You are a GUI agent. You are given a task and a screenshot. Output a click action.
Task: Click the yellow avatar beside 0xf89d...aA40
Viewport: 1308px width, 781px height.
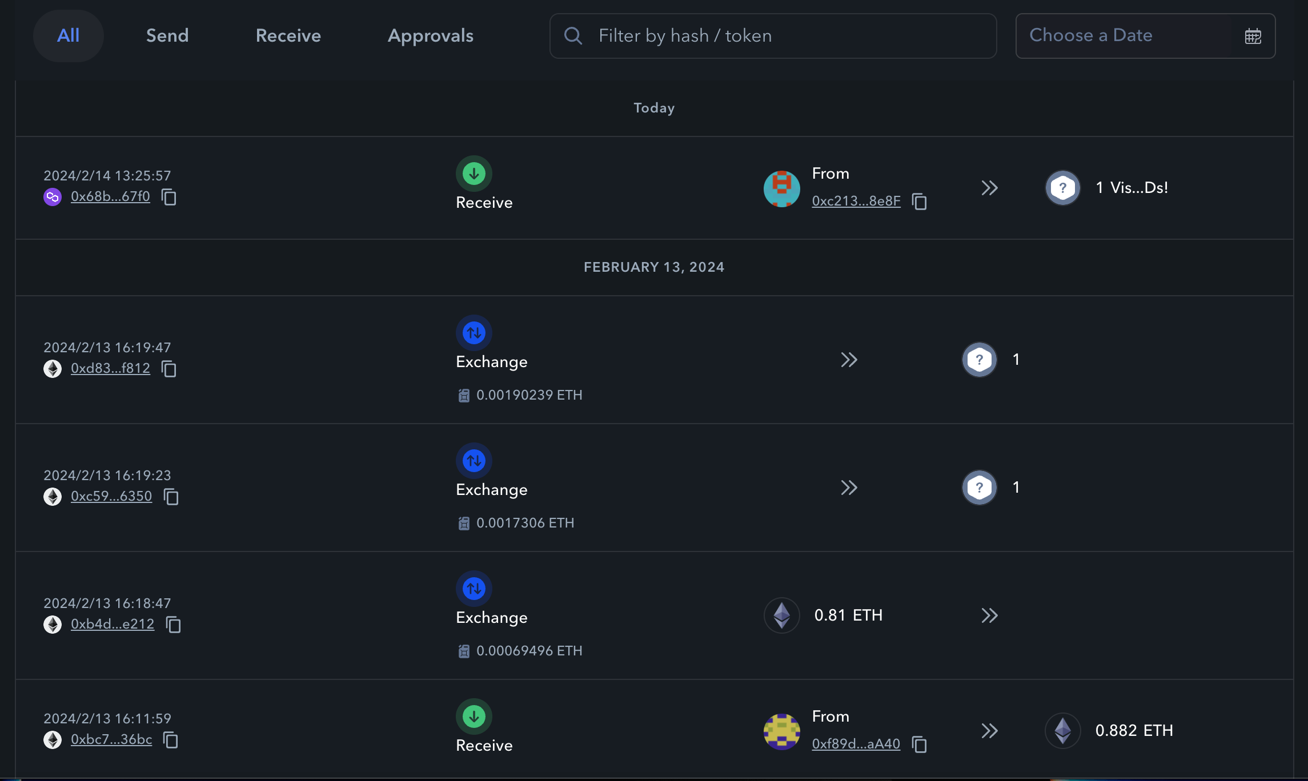[x=781, y=731]
